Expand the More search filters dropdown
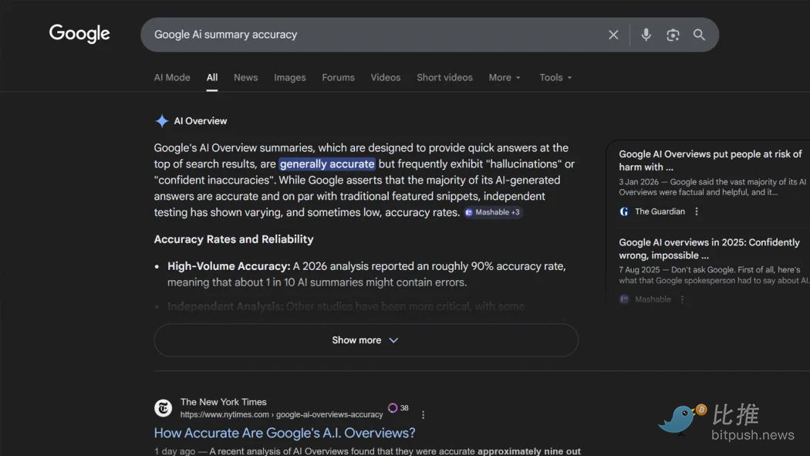Screen dimensions: 810x456 click(x=505, y=78)
